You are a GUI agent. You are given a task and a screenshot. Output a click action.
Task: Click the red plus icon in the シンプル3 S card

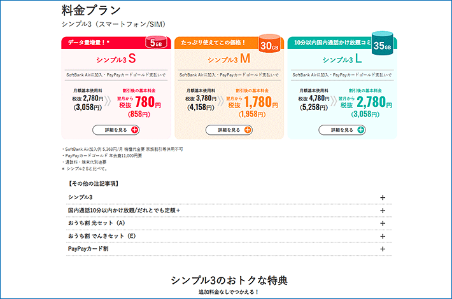(x=134, y=130)
